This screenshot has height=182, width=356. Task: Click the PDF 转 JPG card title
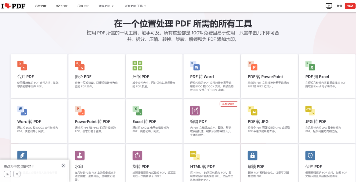pyautogui.click(x=258, y=122)
